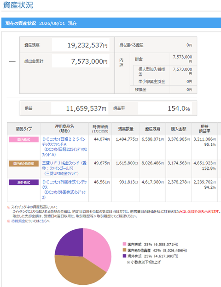Click the 移換金 label
This screenshot has height=287, width=221.
click(x=140, y=90)
